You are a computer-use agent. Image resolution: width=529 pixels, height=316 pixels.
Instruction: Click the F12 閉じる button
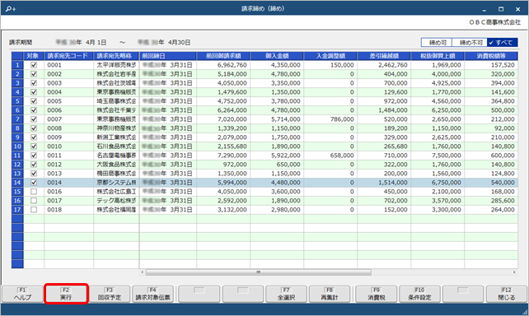(507, 294)
